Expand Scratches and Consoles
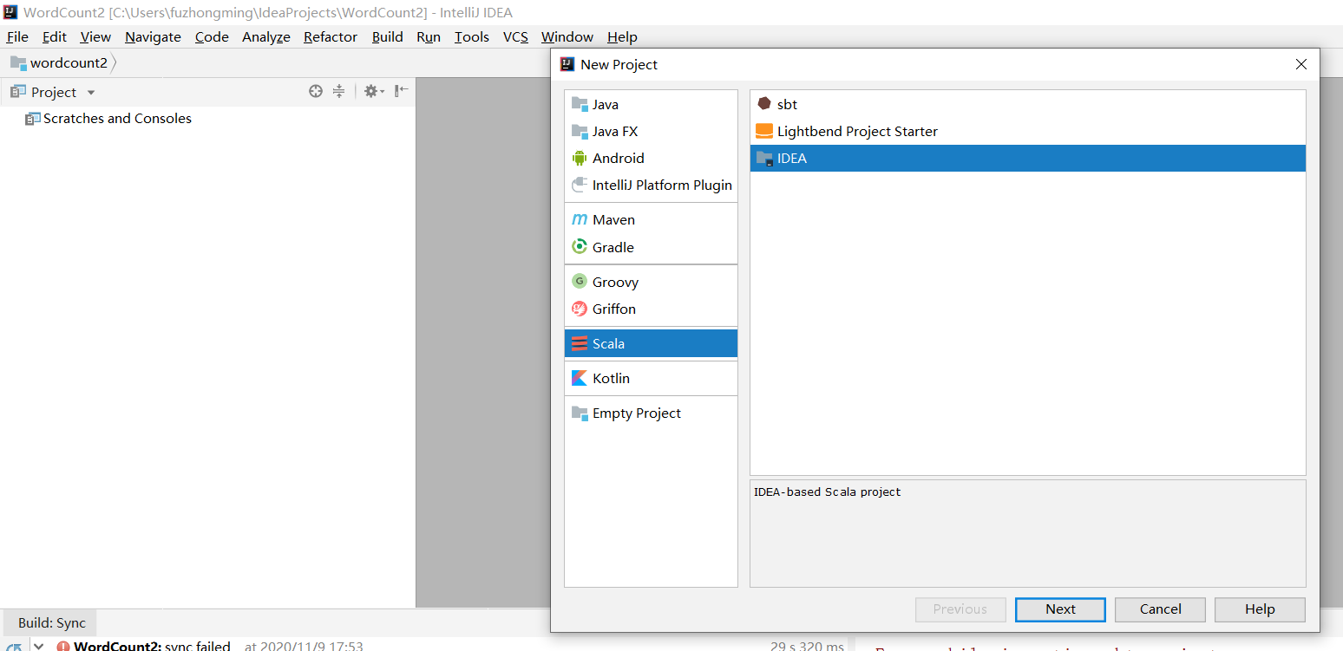Viewport: 1343px width, 651px height. coord(117,118)
